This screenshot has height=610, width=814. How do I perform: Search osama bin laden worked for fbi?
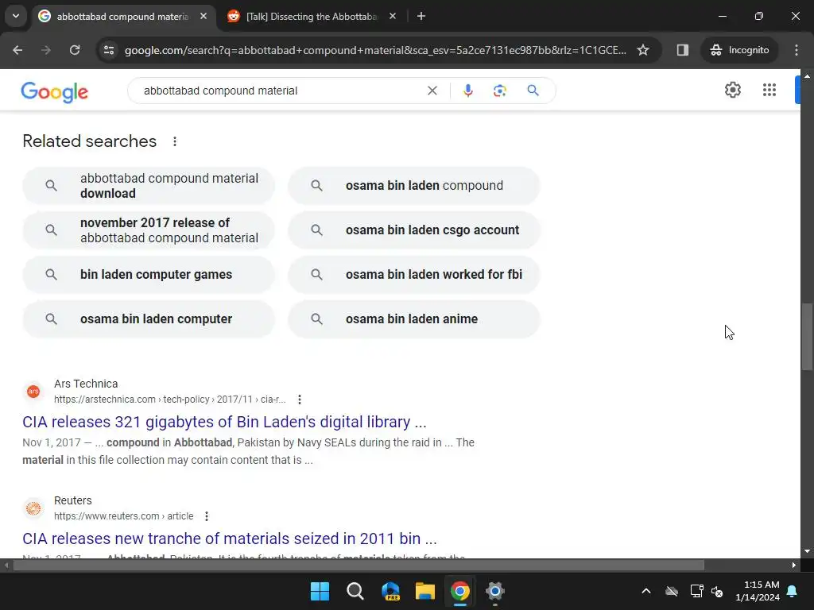[413, 274]
